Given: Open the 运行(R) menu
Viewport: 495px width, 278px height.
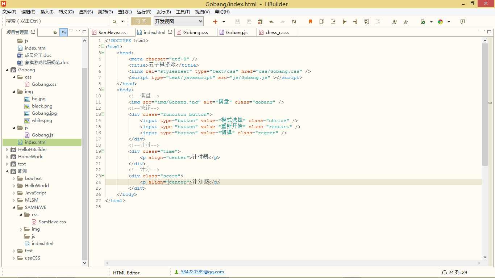Looking at the screenshot, I should coord(144,12).
